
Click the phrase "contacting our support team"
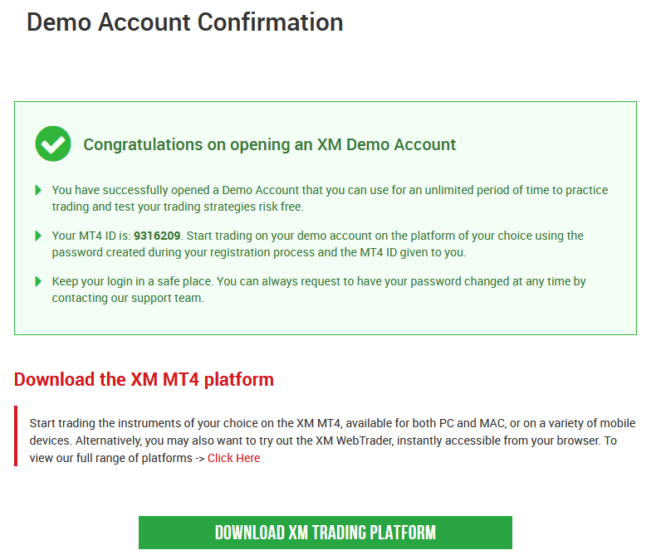point(127,298)
